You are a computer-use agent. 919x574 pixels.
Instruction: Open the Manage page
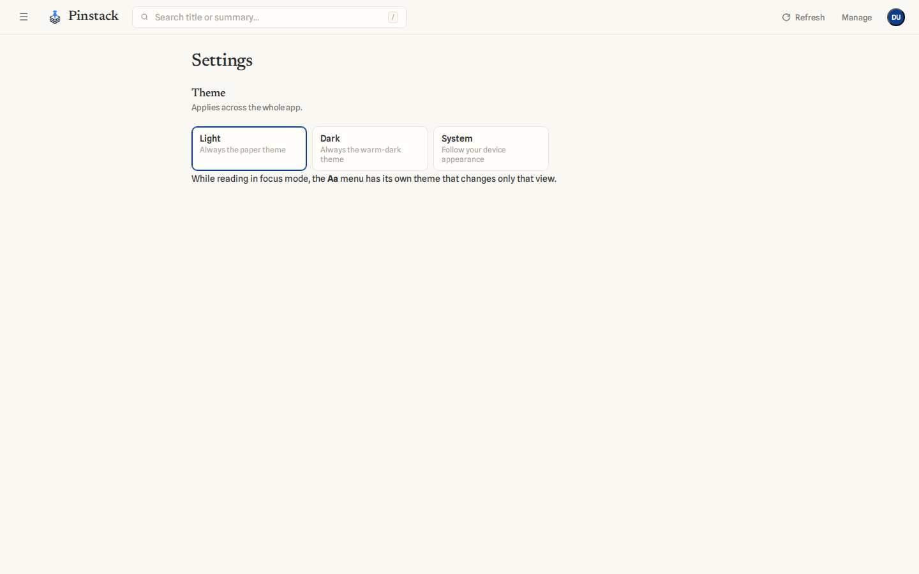[856, 17]
